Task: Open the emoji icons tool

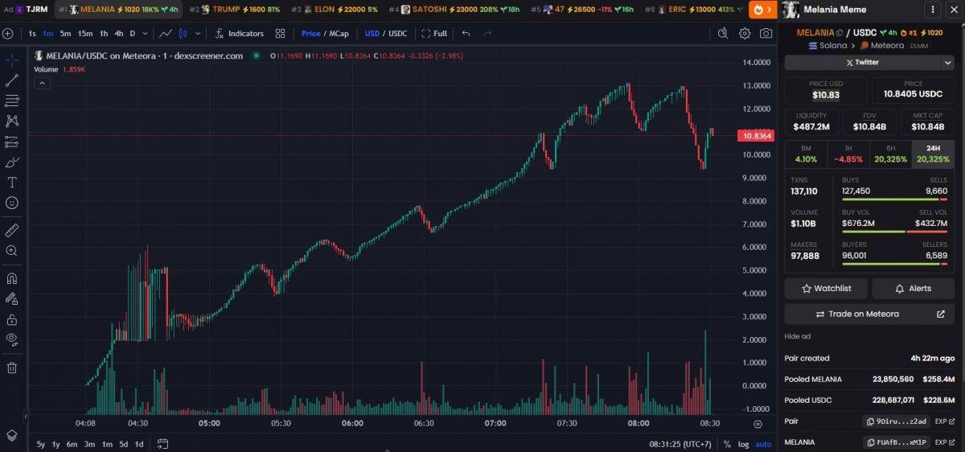Action: pos(12,203)
